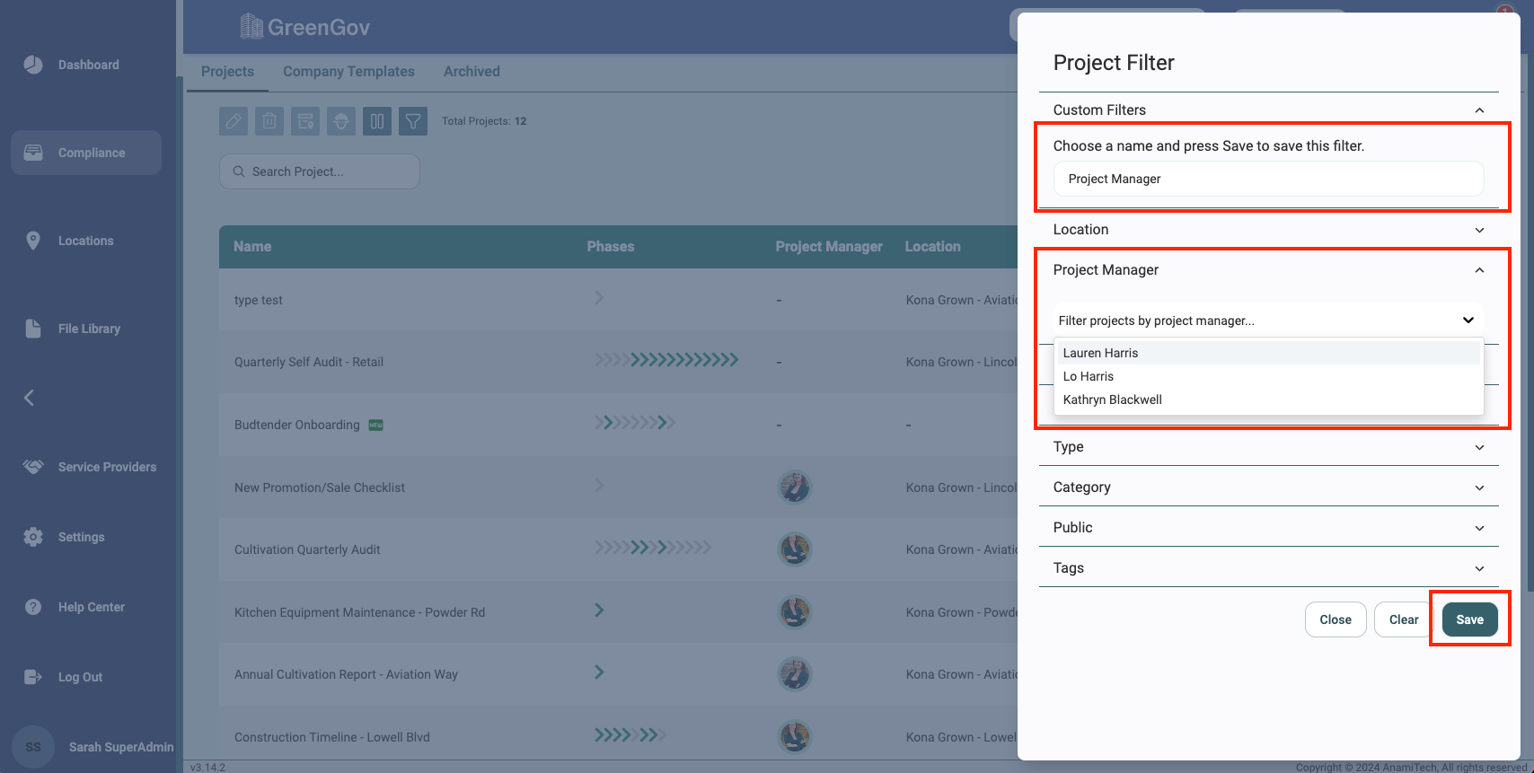The width and height of the screenshot is (1534, 773).
Task: Click the GreenGov building logo
Action: tap(251, 27)
